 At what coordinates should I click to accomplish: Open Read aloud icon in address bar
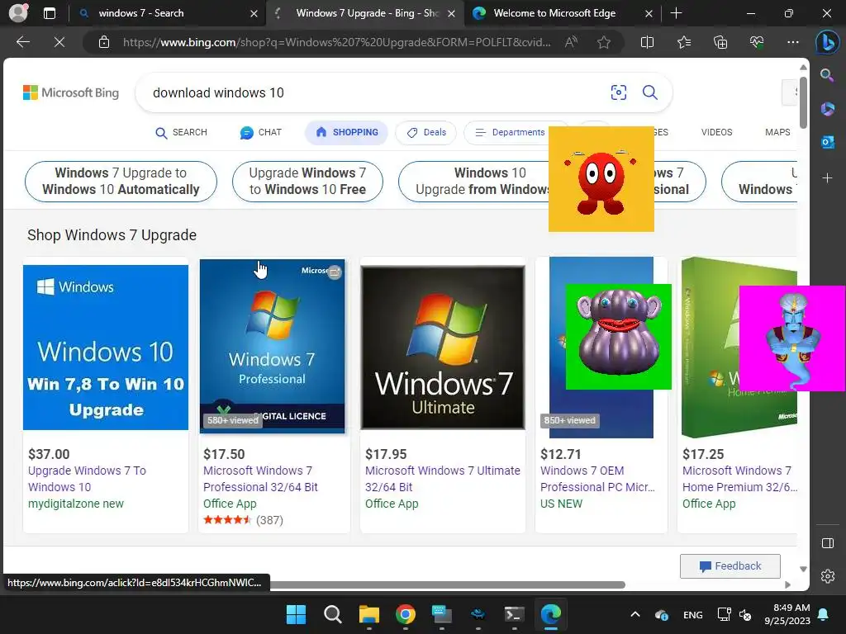[571, 42]
